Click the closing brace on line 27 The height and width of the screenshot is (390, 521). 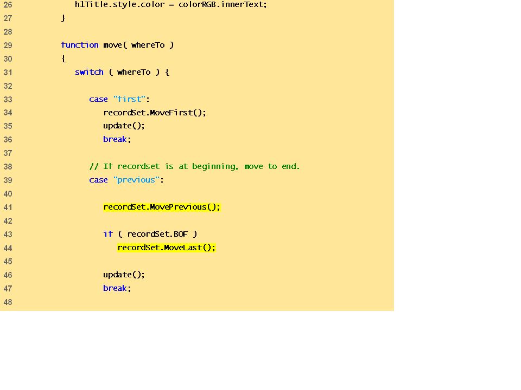pos(63,18)
